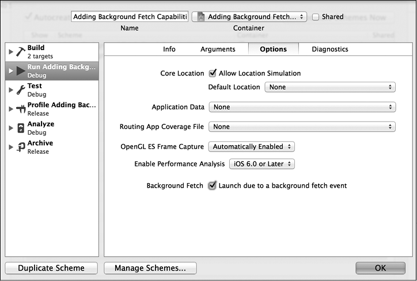This screenshot has height=281, width=417.
Task: Expand the Build disclosure triangle
Action: click(11, 52)
